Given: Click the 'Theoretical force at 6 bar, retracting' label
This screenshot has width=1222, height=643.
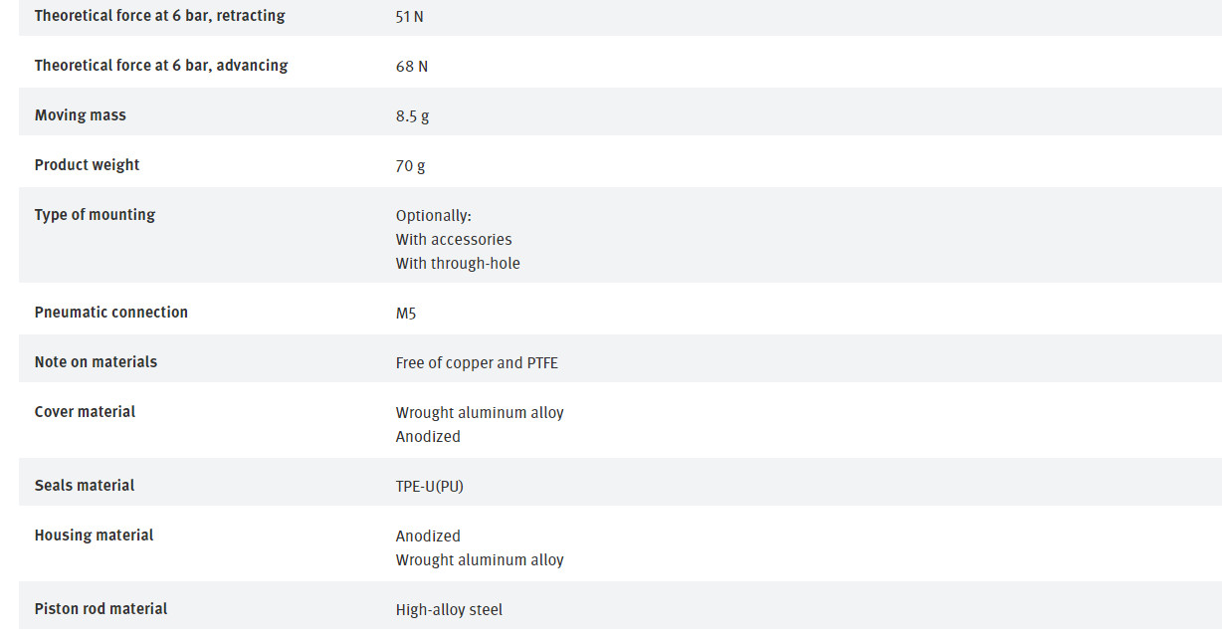Looking at the screenshot, I should 159,16.
